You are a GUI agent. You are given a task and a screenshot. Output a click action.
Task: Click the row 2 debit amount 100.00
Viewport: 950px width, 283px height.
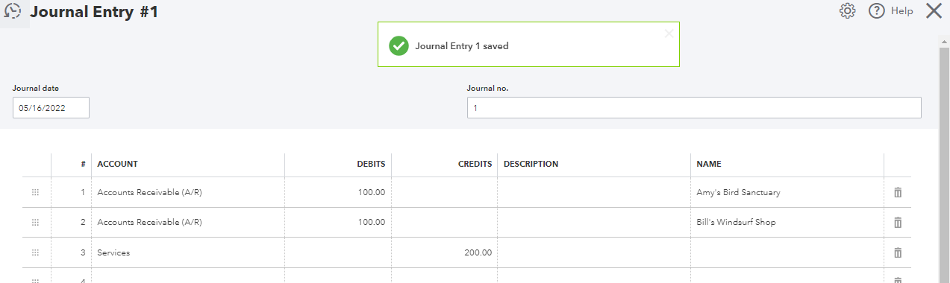coord(338,222)
